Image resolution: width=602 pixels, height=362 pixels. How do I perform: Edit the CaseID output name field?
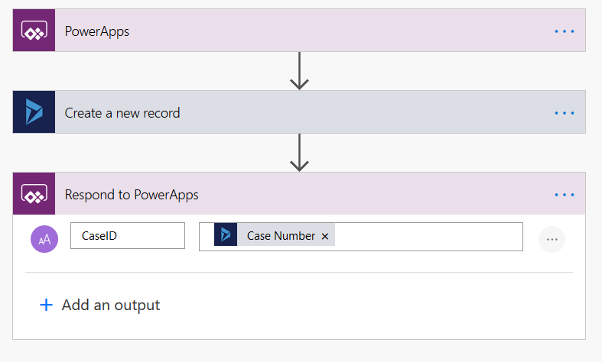pos(128,235)
